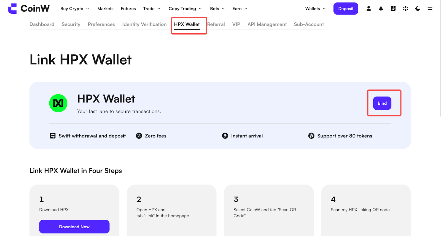Click the Download Now button

pyautogui.click(x=74, y=227)
